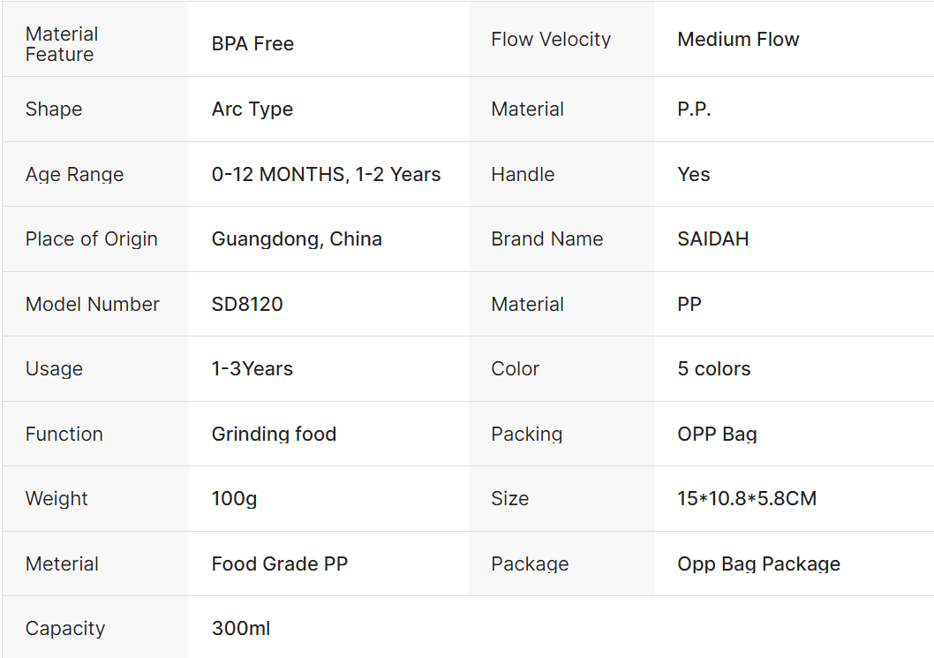Click the BPA Free value cell

point(252,44)
